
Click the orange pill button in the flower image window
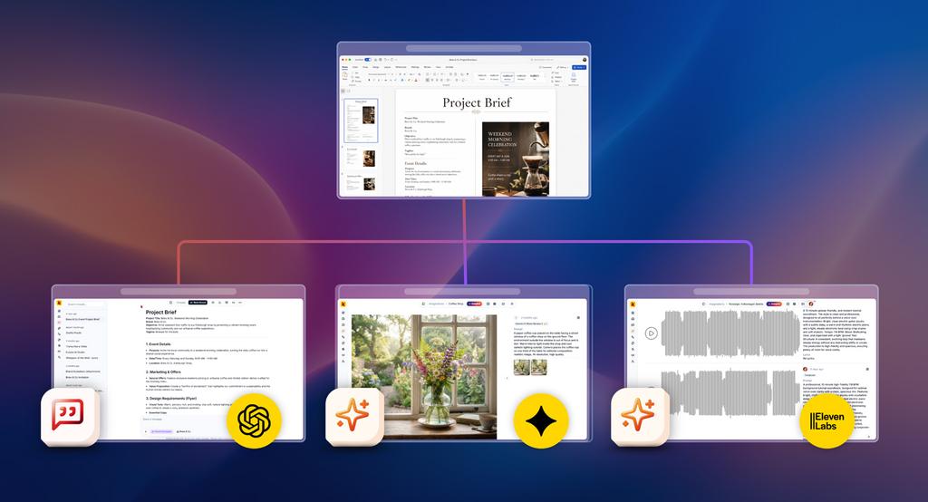coord(475,304)
